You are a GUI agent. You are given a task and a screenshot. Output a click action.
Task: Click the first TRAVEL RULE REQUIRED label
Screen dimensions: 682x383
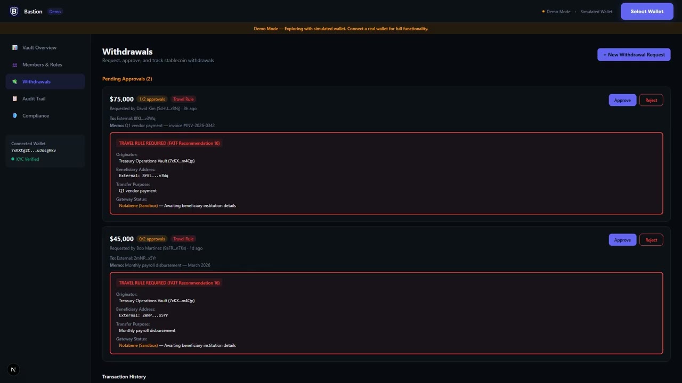[169, 143]
